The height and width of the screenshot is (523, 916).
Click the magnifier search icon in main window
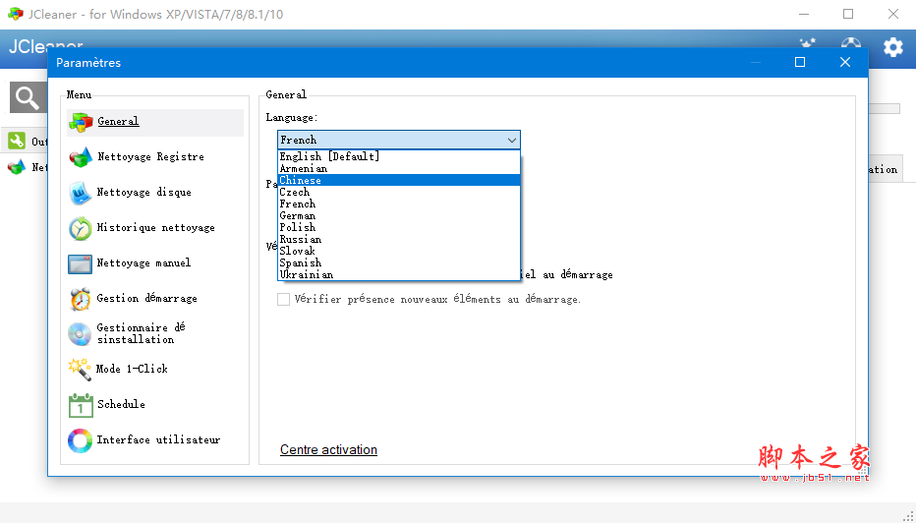[x=28, y=97]
